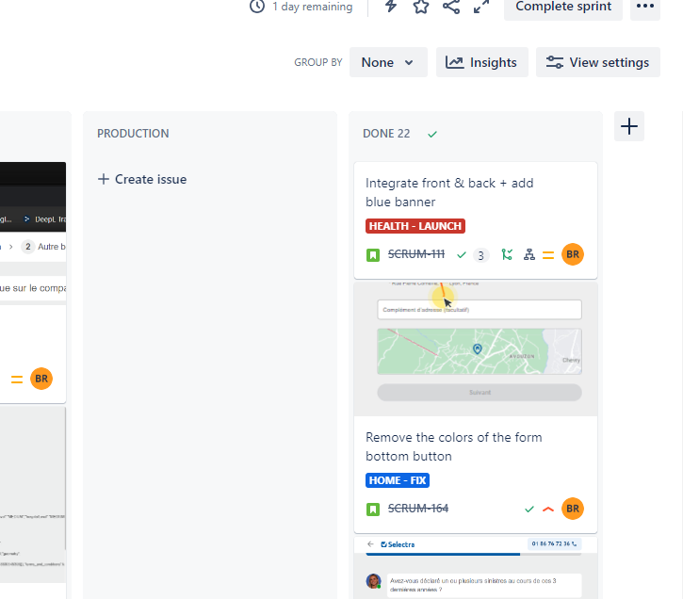Click the DONE 22 column header
683x599 pixels.
(x=386, y=133)
